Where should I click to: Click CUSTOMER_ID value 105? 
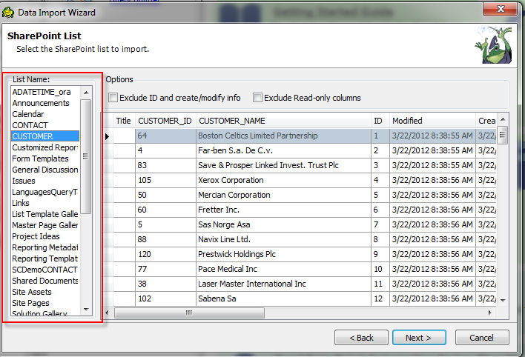(165, 180)
